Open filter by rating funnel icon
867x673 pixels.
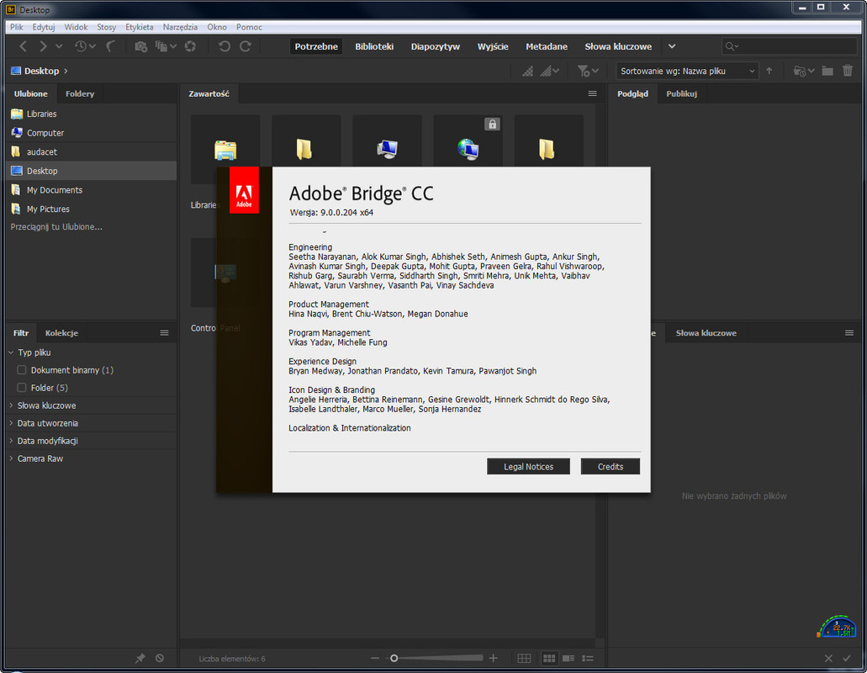click(x=587, y=71)
